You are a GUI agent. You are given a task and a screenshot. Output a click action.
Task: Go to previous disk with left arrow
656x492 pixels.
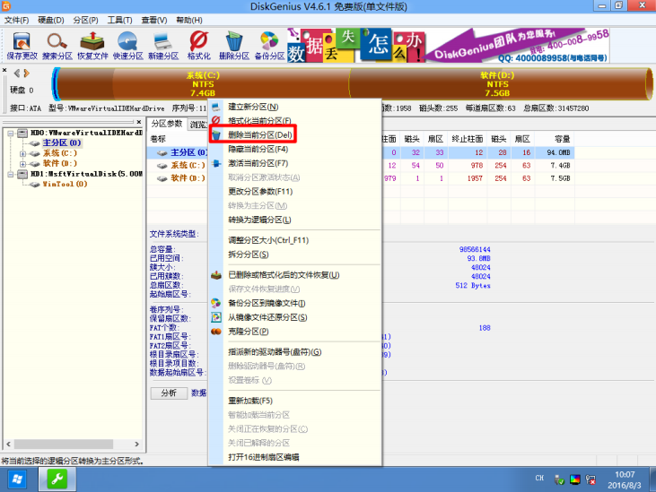pos(17,73)
